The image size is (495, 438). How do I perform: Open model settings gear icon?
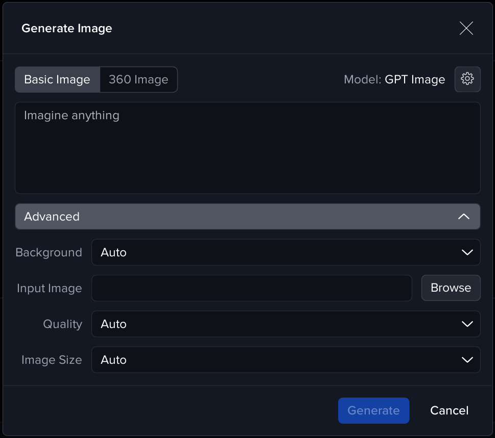[x=467, y=79]
